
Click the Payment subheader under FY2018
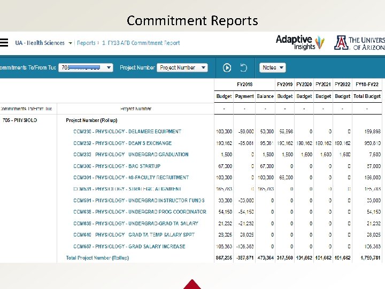click(244, 96)
